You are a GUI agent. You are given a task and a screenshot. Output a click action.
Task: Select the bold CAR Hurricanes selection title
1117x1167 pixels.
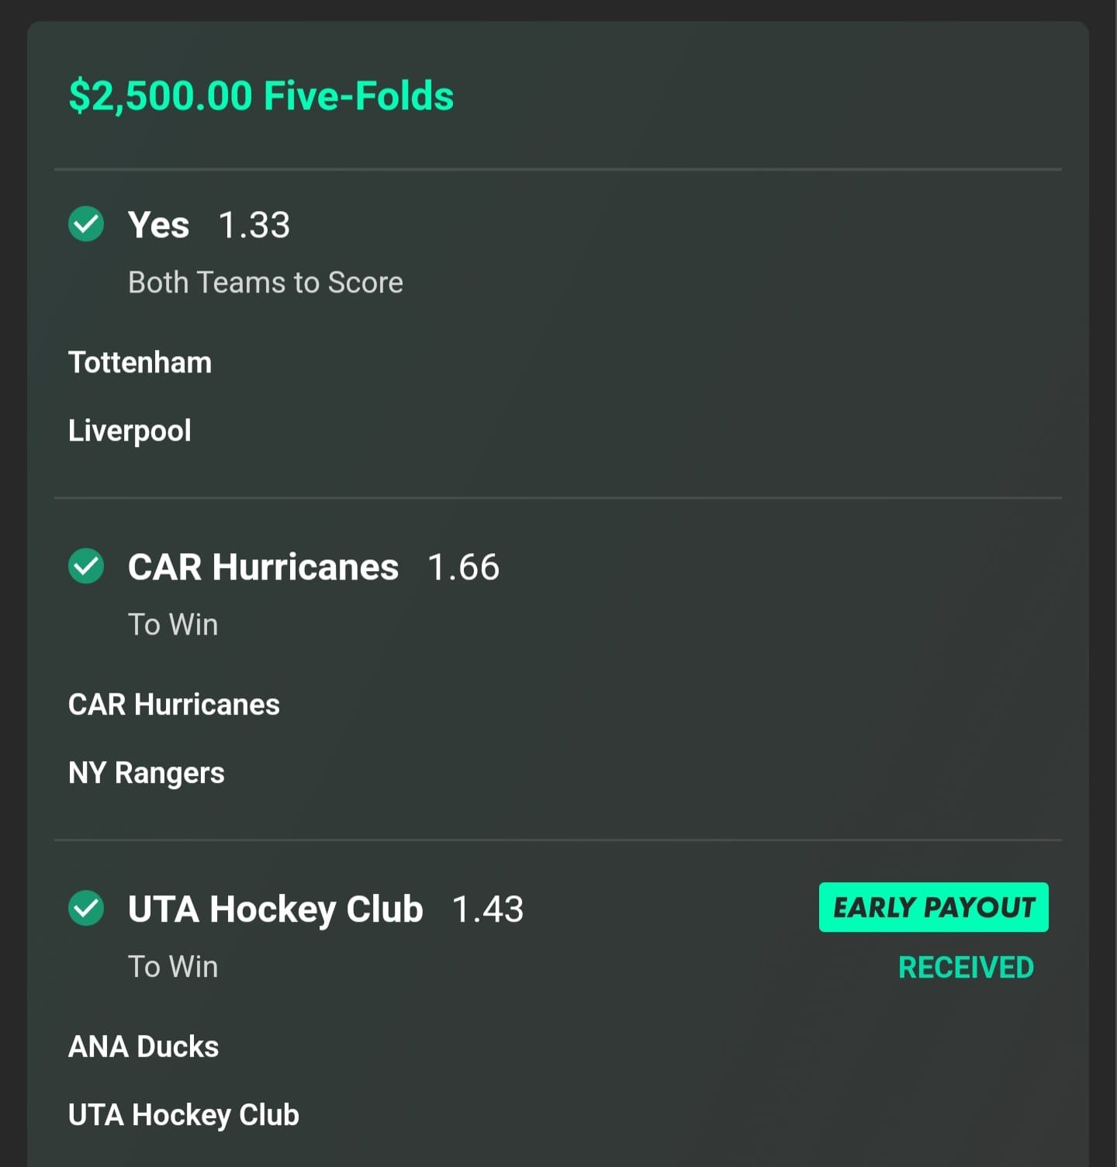pos(263,567)
